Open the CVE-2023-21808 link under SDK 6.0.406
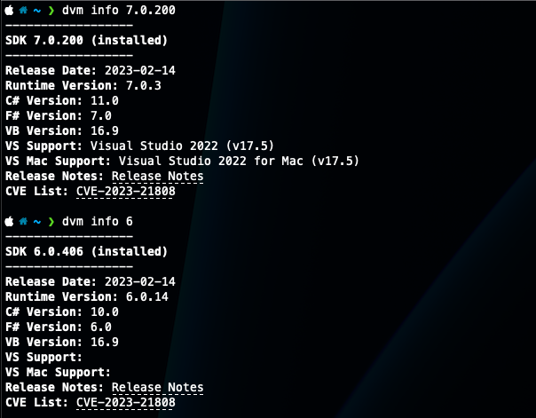 pos(126,402)
